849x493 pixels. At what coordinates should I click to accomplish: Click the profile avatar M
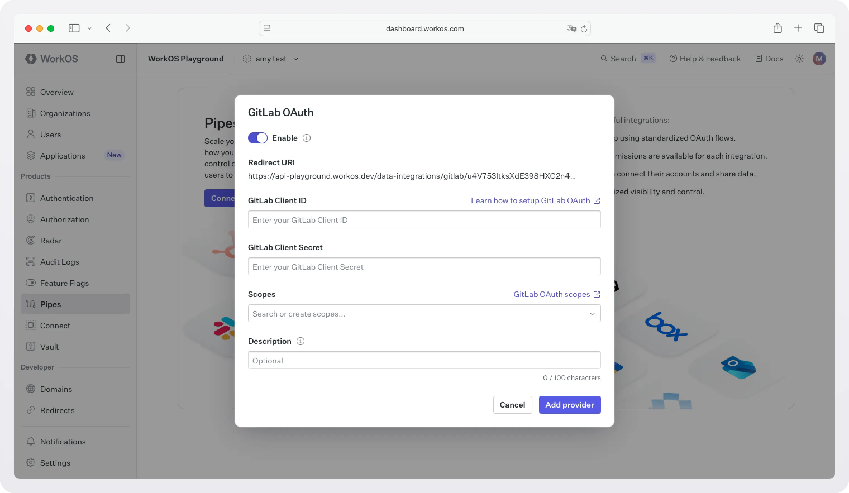point(820,58)
